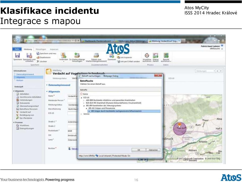The image size is (242, 182).
Task: Click the Speichern save icon in ribbon
Action: point(17,55)
